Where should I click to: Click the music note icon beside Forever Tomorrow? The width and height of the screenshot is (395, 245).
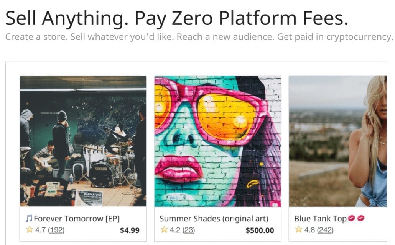[x=29, y=219]
